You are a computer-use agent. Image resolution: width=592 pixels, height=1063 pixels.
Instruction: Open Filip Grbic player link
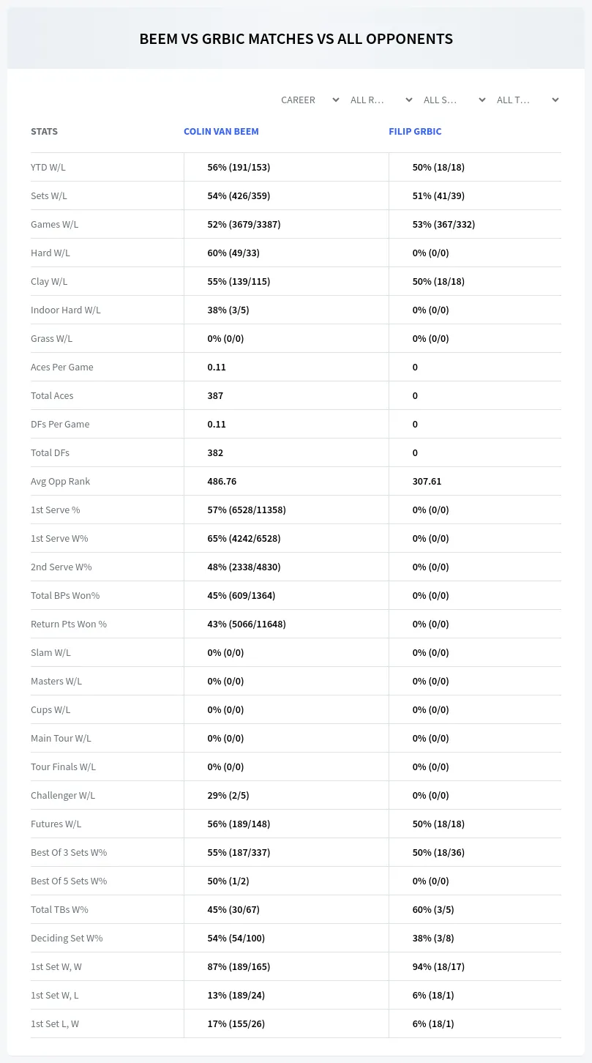pos(415,132)
